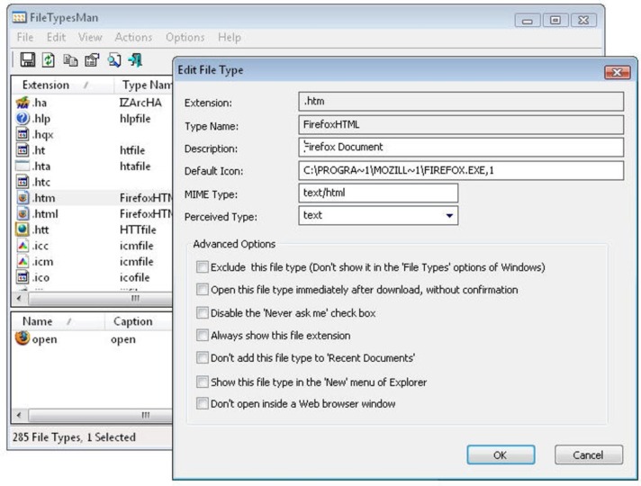Click the 'htfile' type name cell
Image resolution: width=641 pixels, height=486 pixels.
pyautogui.click(x=132, y=150)
